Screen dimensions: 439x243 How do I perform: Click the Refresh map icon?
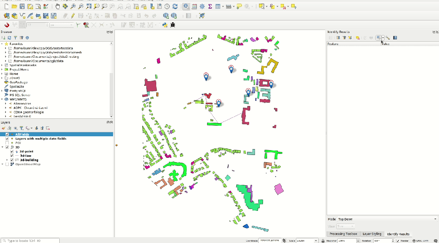tap(175, 6)
